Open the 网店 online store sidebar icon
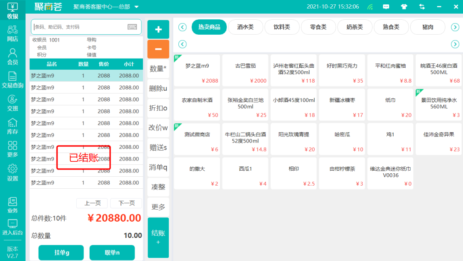This screenshot has width=463, height=261. [12, 33]
